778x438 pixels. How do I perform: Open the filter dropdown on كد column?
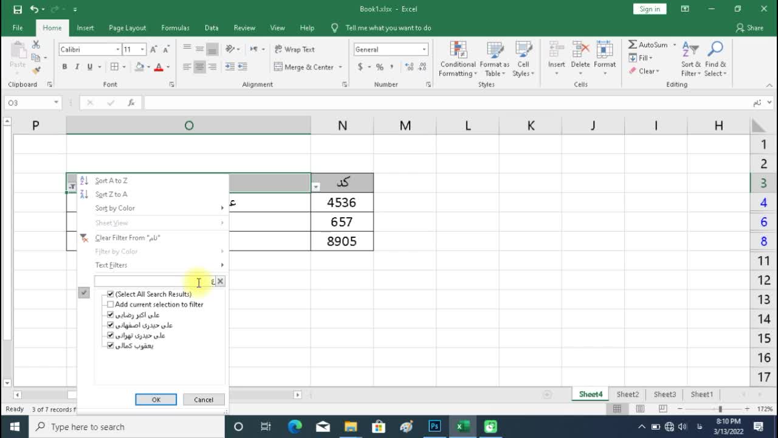[316, 187]
